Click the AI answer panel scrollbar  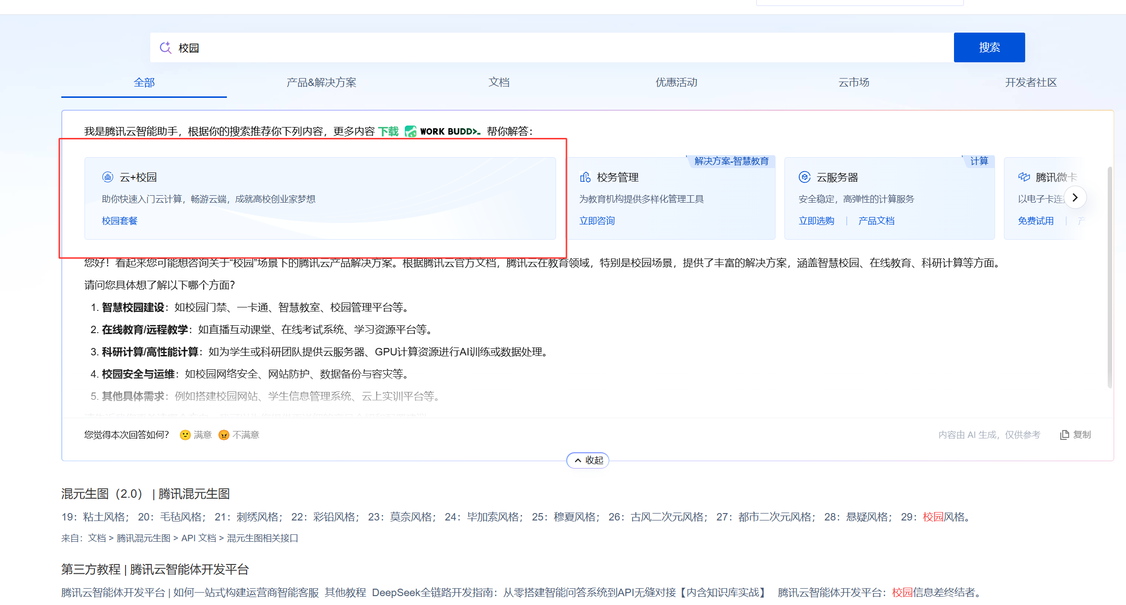[x=1110, y=277]
